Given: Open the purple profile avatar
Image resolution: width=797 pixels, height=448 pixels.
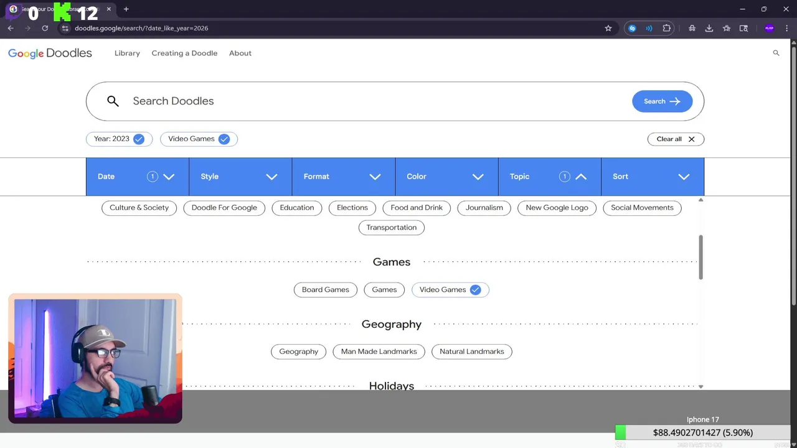Looking at the screenshot, I should point(769,28).
